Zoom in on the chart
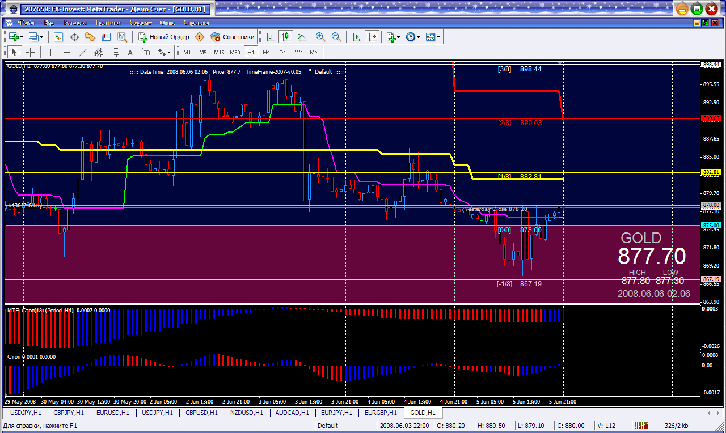 point(320,37)
